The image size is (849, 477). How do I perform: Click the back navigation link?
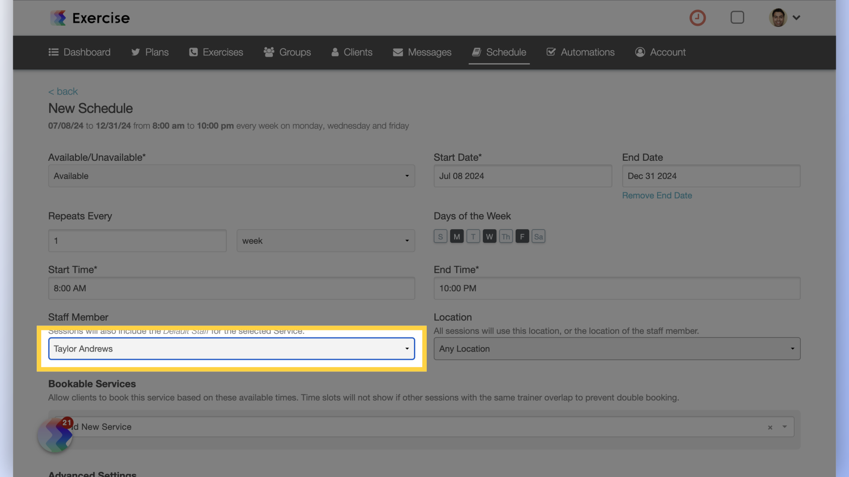point(63,91)
